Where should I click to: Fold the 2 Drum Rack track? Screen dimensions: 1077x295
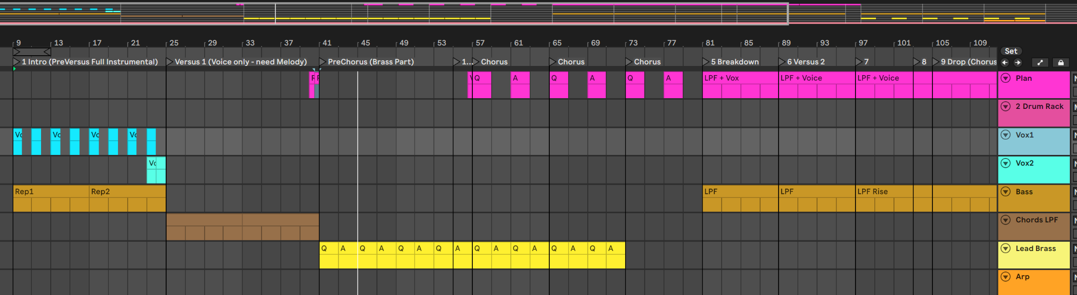pos(1006,106)
